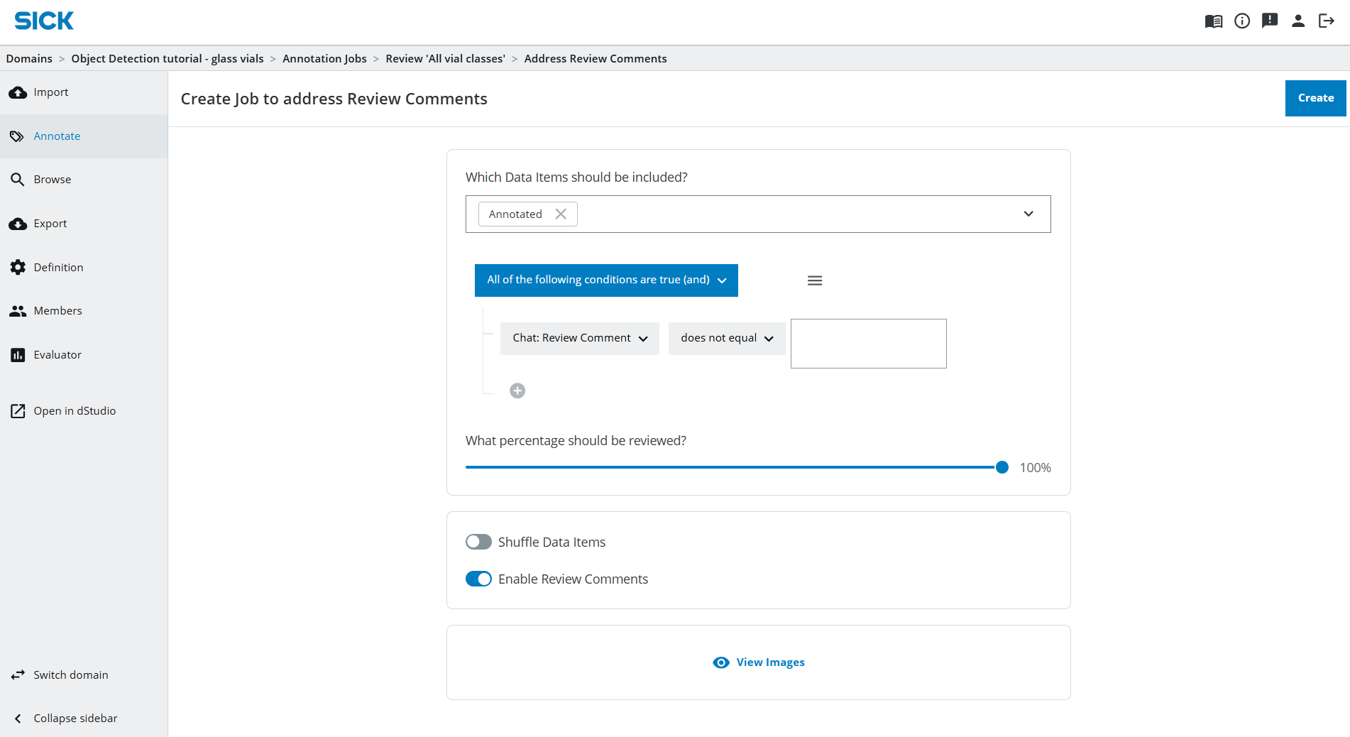Open the Export section
Viewport: 1350px width, 737px height.
(50, 223)
